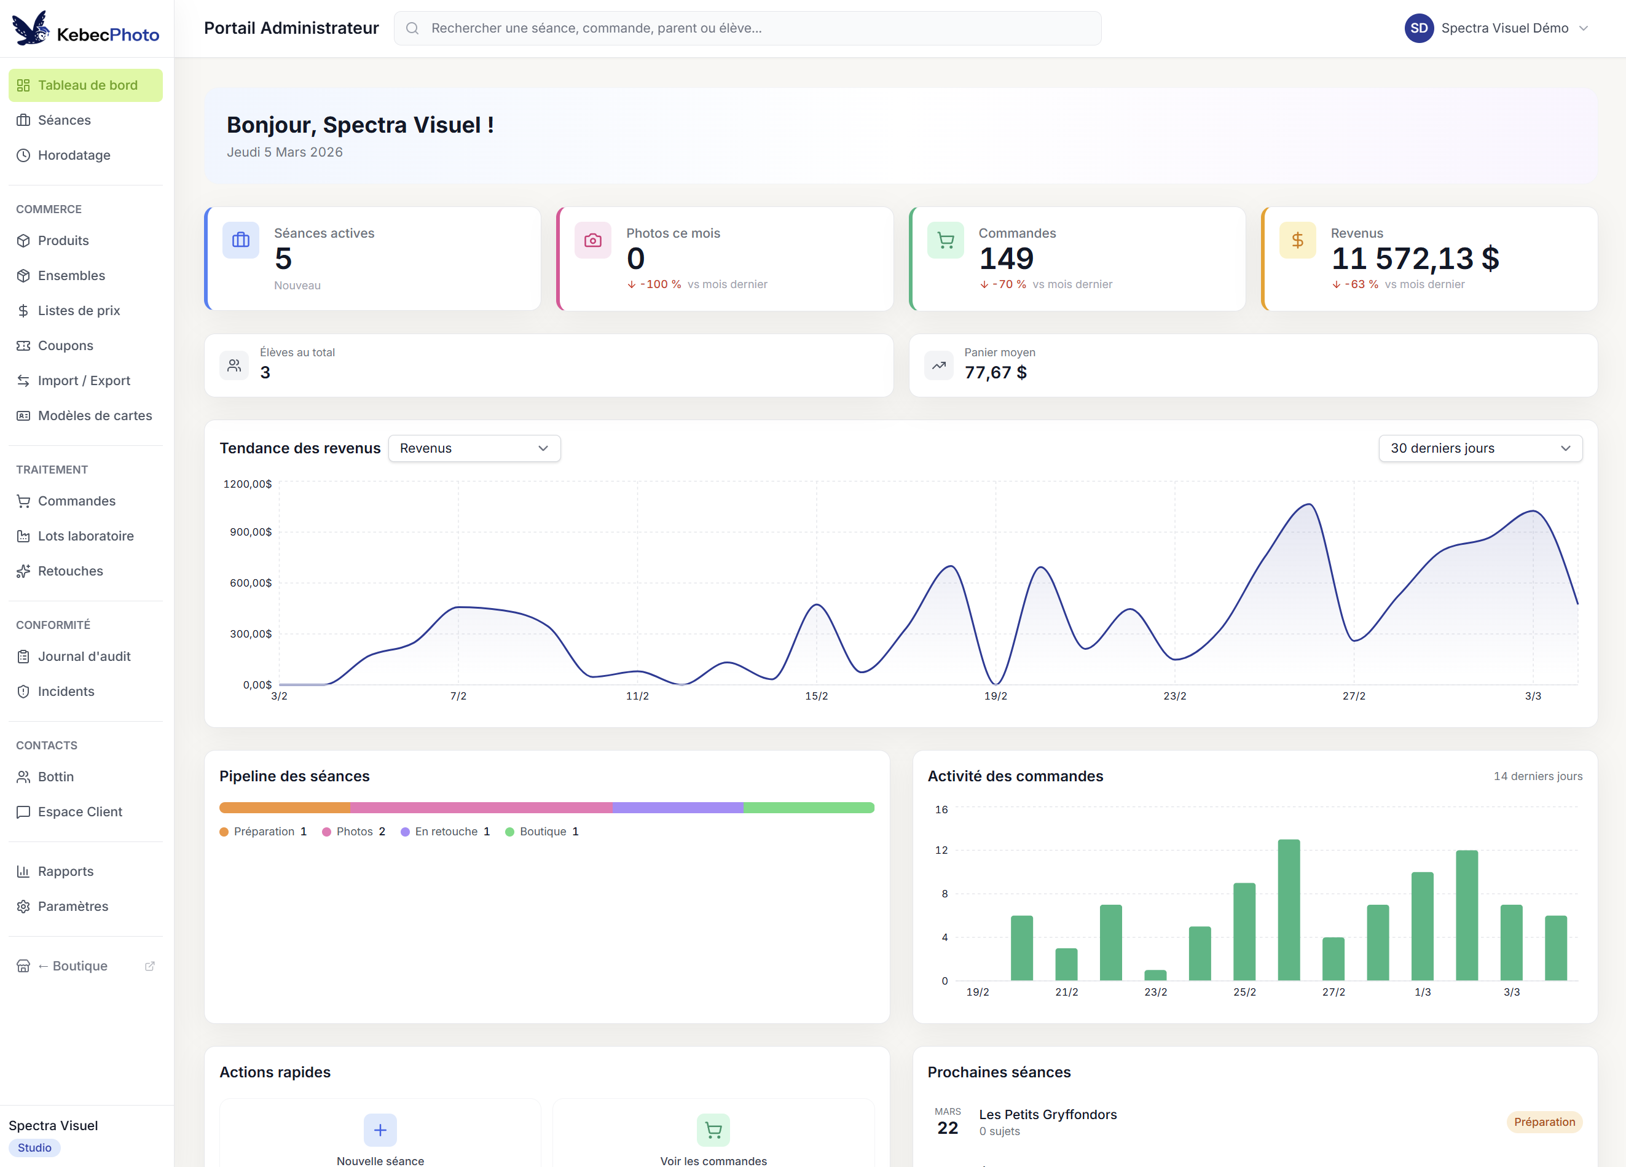Click the KebecPhoto bird logo
This screenshot has height=1167, width=1626.
click(31, 29)
